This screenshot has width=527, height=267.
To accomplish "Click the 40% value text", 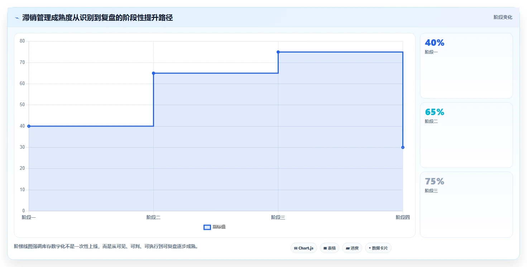I will tap(435, 43).
